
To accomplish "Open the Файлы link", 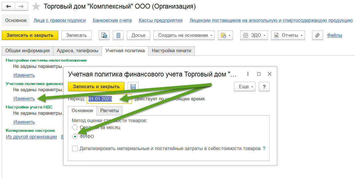I will [x=334, y=35].
